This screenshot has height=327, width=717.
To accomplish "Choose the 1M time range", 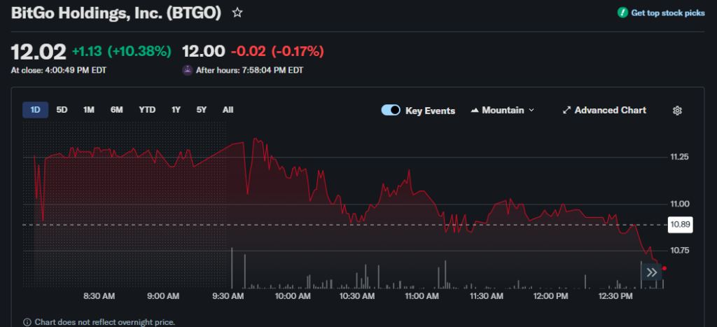I will click(x=89, y=110).
